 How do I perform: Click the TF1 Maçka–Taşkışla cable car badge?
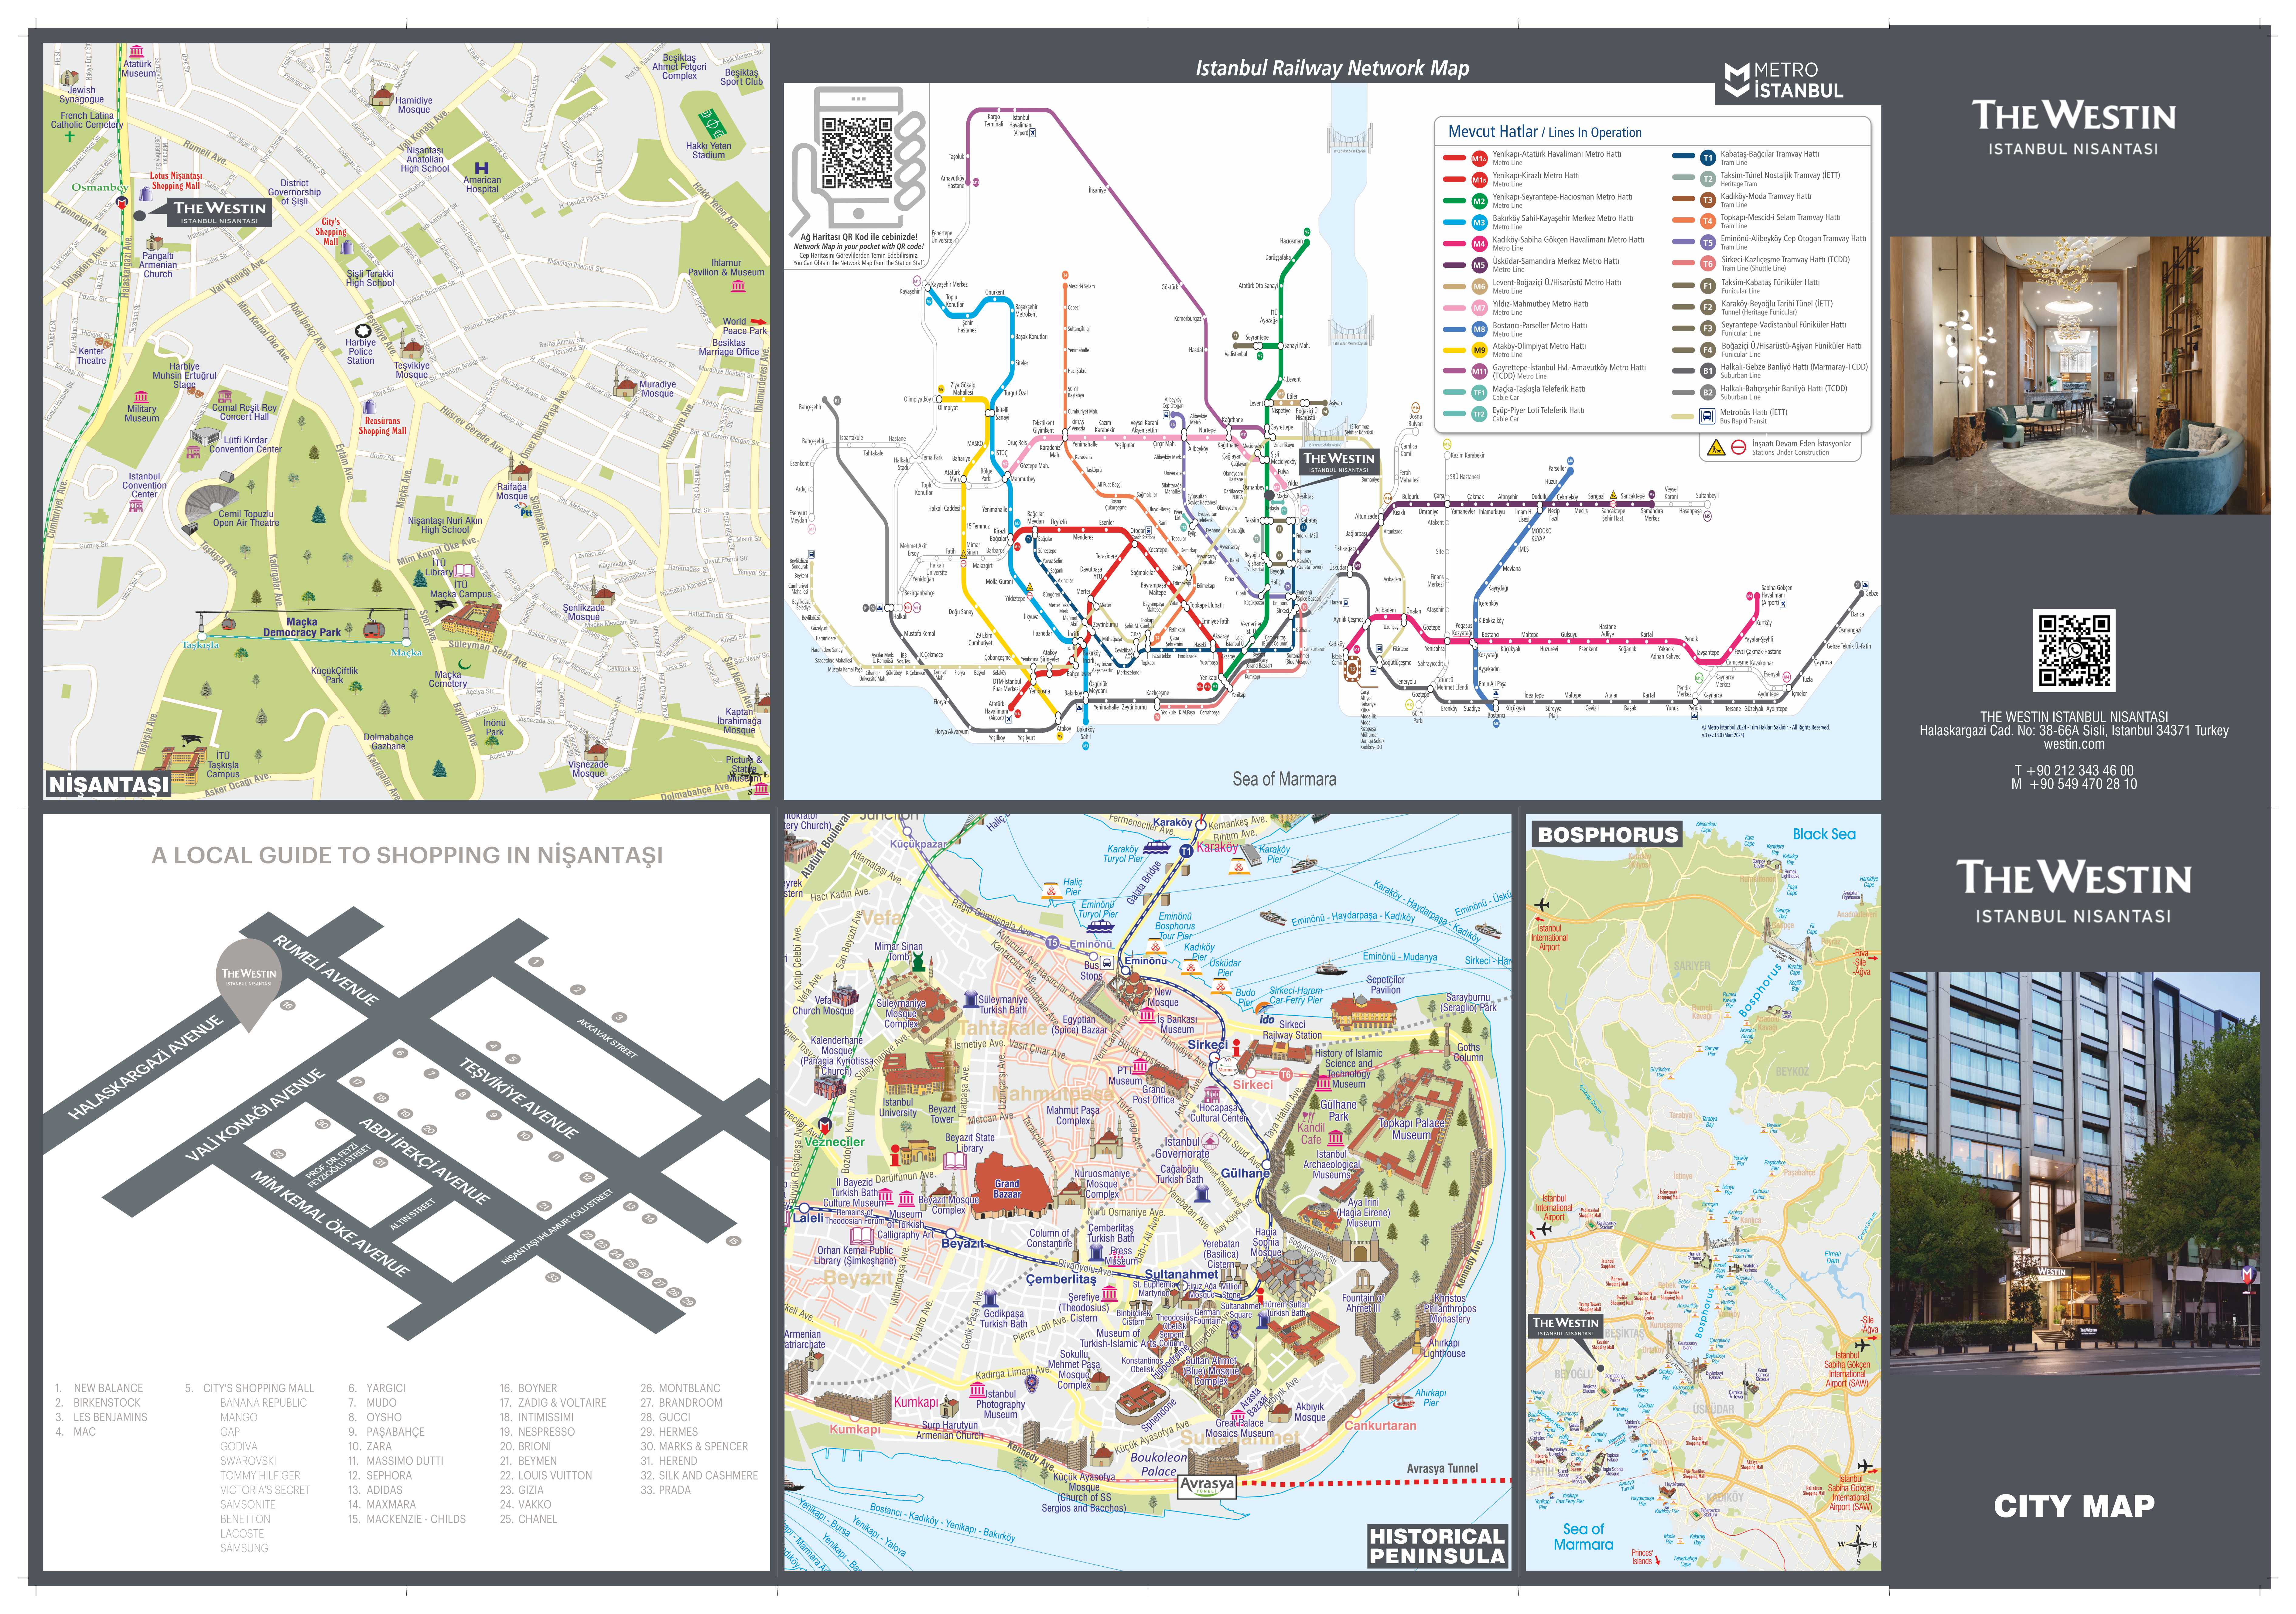(1479, 393)
